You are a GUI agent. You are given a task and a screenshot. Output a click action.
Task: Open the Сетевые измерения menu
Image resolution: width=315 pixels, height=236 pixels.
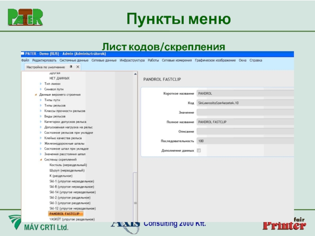coord(177,60)
